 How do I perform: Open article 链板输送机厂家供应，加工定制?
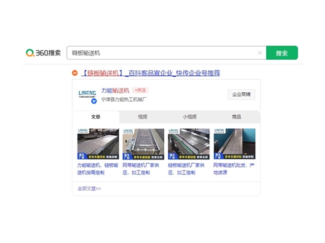pyautogui.click(x=186, y=169)
